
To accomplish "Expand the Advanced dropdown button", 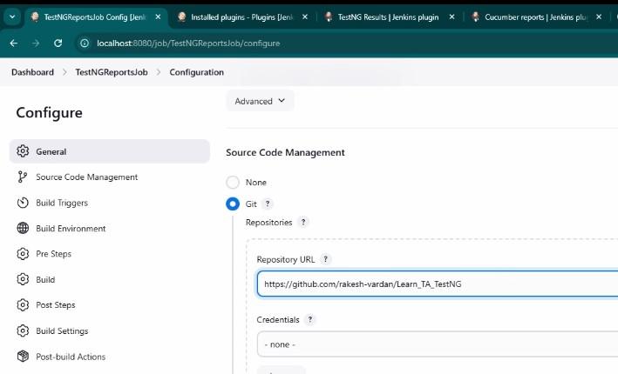I will click(x=260, y=101).
